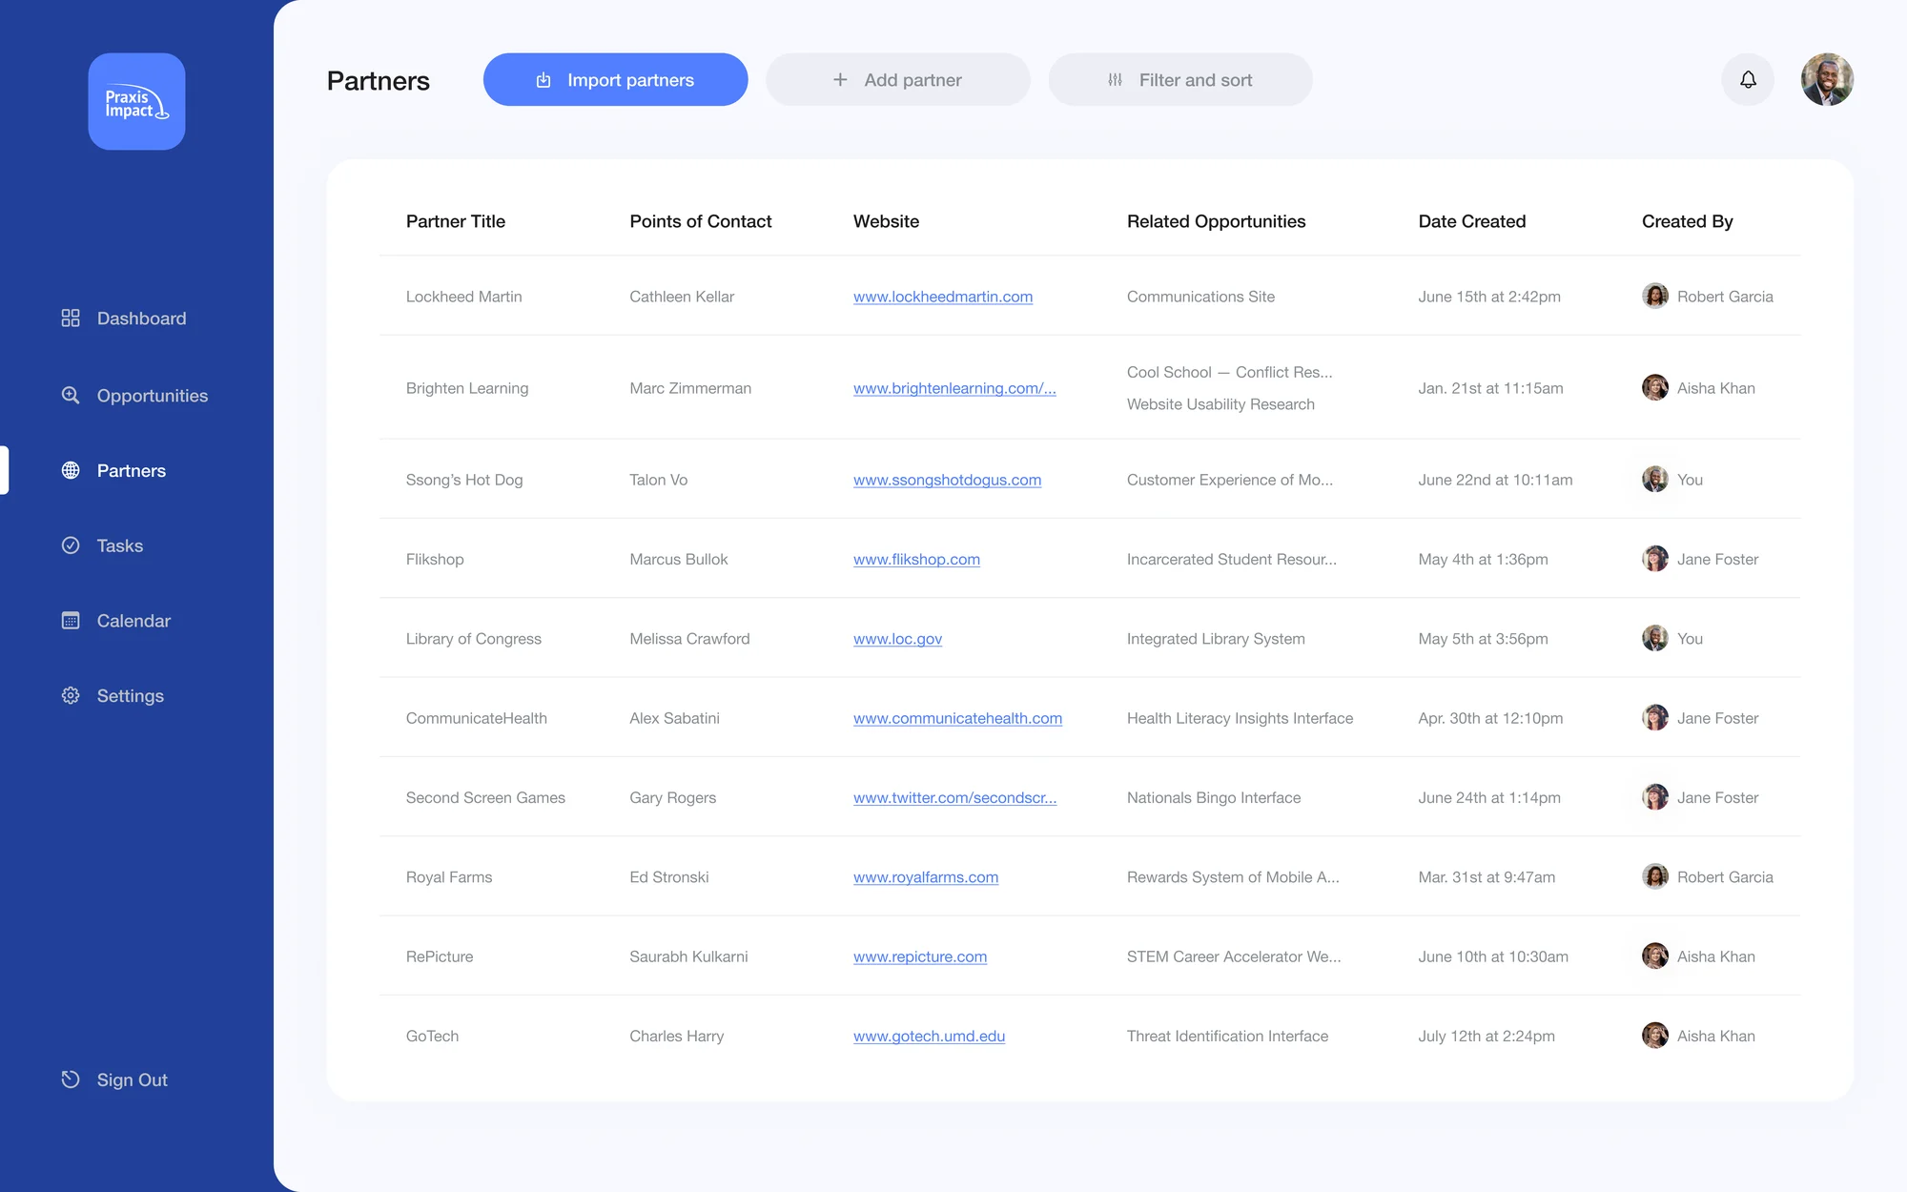Click the Related Opportunities column header
This screenshot has width=1907, height=1192.
(x=1216, y=221)
